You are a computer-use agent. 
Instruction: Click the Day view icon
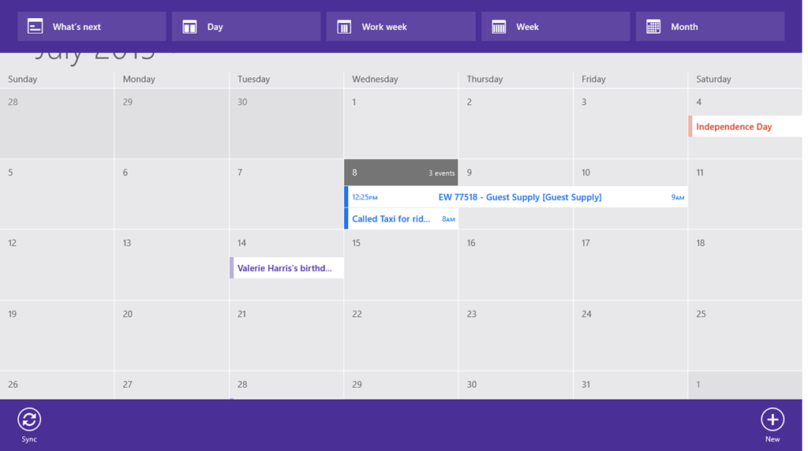[x=190, y=27]
